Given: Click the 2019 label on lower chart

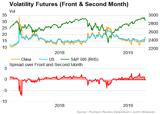Looking at the screenshot, I should [x=128, y=106].
